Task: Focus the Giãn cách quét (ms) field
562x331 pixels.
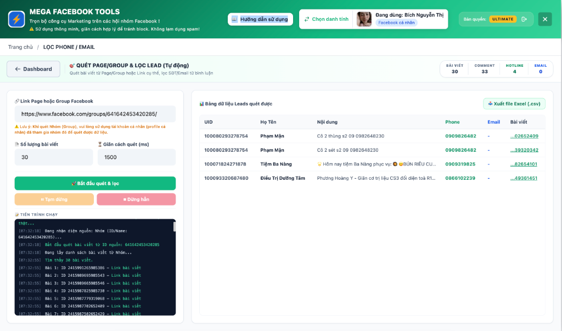Action: click(137, 157)
